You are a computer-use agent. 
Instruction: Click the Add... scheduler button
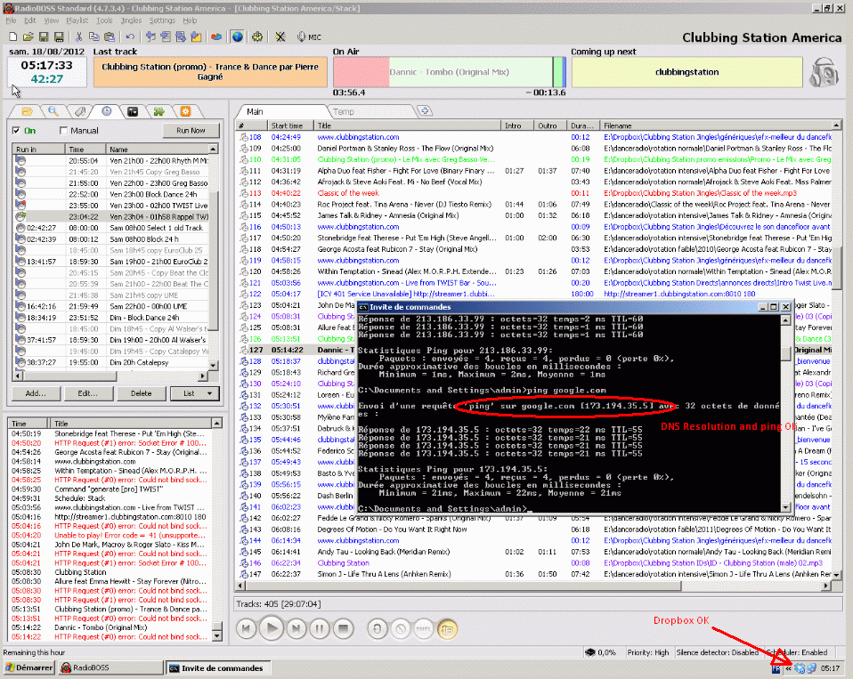[x=36, y=393]
